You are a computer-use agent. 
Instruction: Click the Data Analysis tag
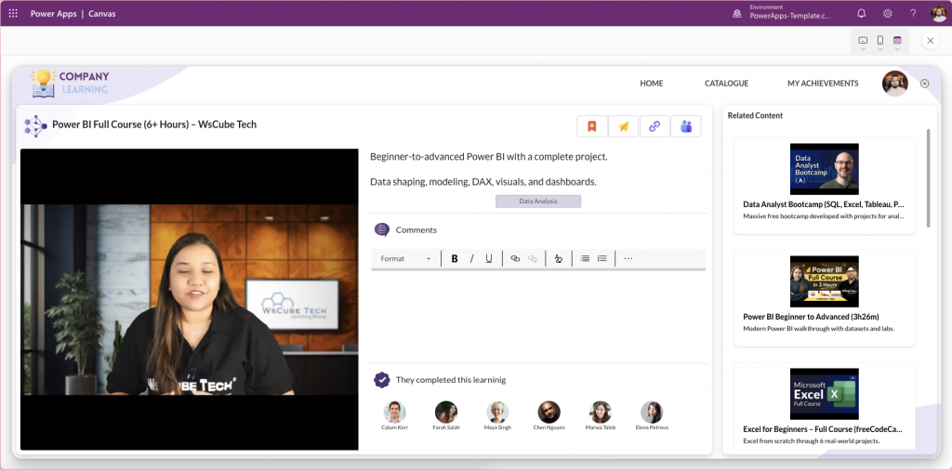click(538, 201)
